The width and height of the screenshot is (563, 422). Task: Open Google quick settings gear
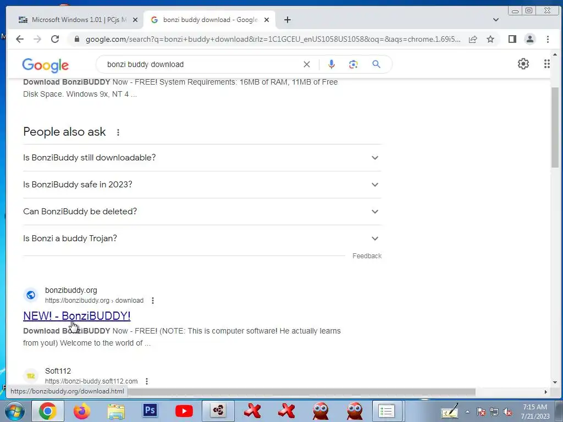coord(523,64)
